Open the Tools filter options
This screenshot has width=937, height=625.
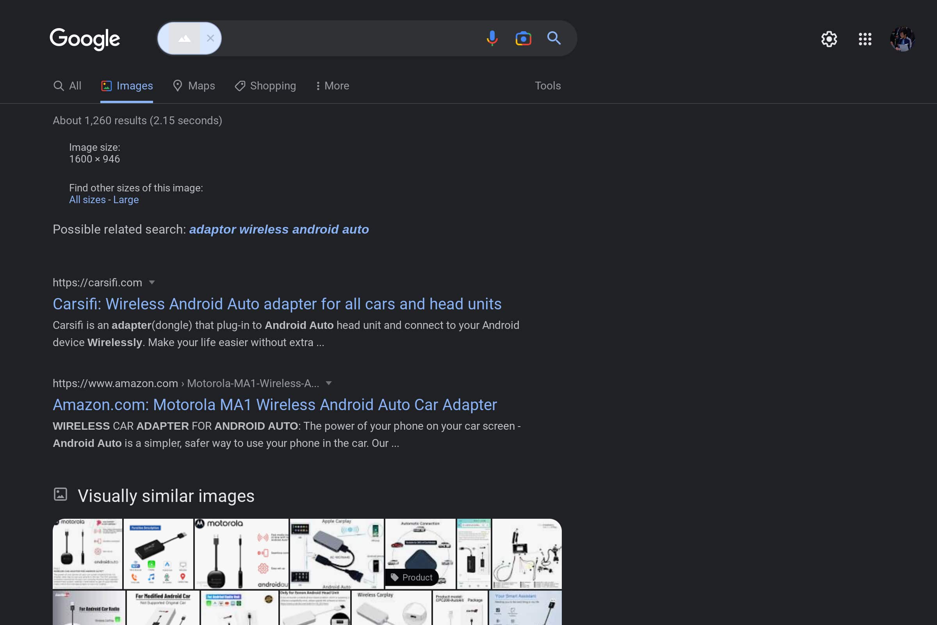tap(547, 86)
